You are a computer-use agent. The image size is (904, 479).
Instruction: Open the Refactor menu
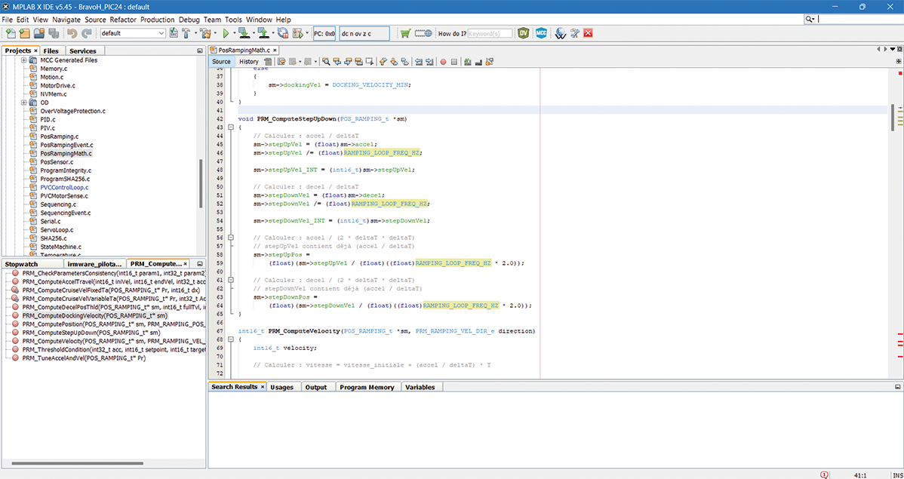click(123, 20)
